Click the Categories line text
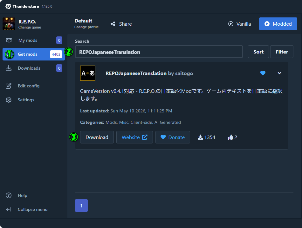Viewport: 302px width, 228px height. pyautogui.click(x=130, y=122)
